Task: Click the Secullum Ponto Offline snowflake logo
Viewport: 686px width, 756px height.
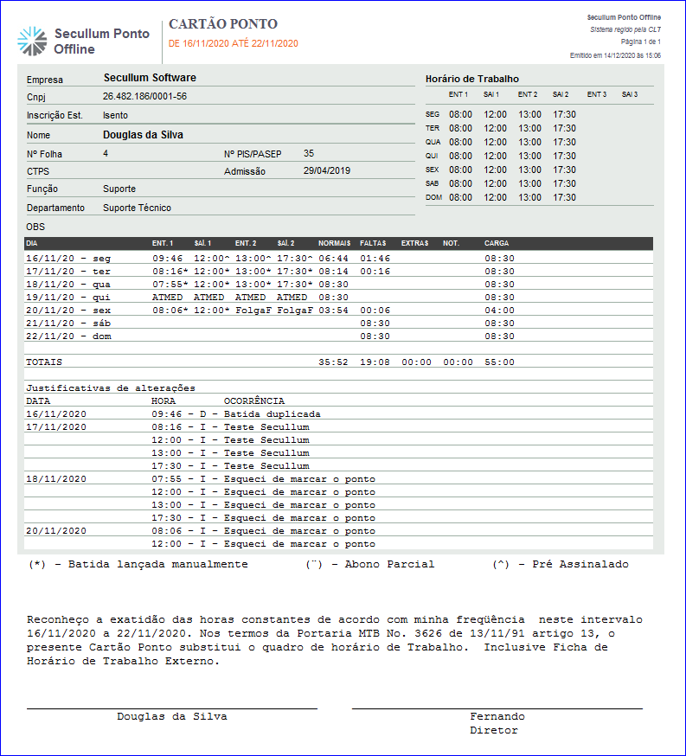Action: pyautogui.click(x=32, y=41)
